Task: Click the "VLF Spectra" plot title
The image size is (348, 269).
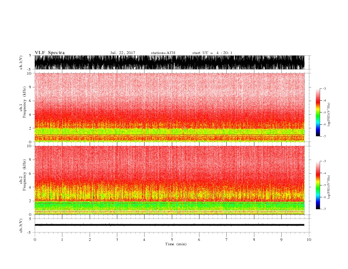Action: 50,53
